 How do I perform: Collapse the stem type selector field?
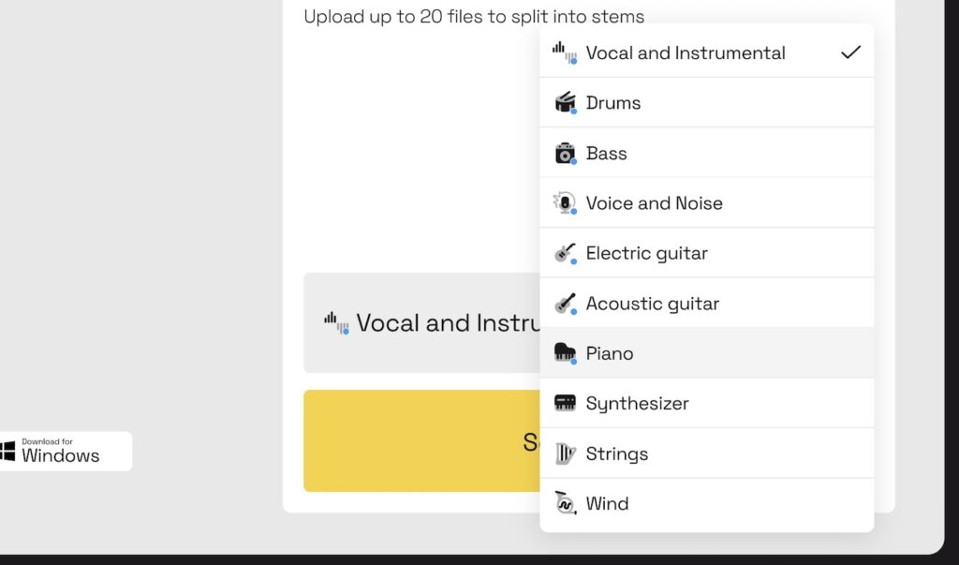[421, 323]
